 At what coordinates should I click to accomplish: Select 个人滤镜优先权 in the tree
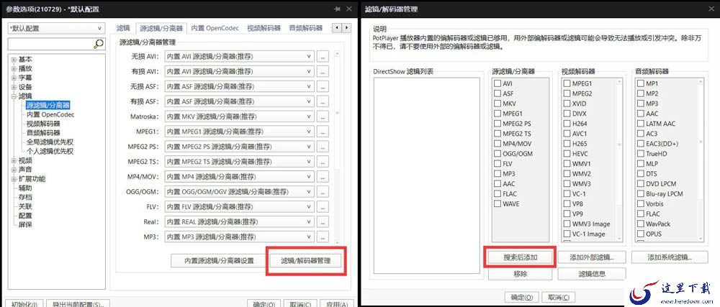tap(50, 151)
